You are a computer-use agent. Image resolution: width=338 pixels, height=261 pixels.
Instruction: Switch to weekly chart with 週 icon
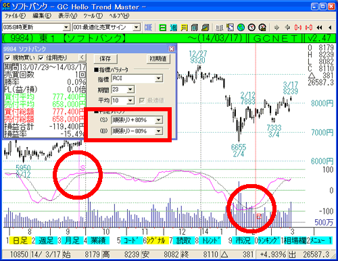(173, 28)
